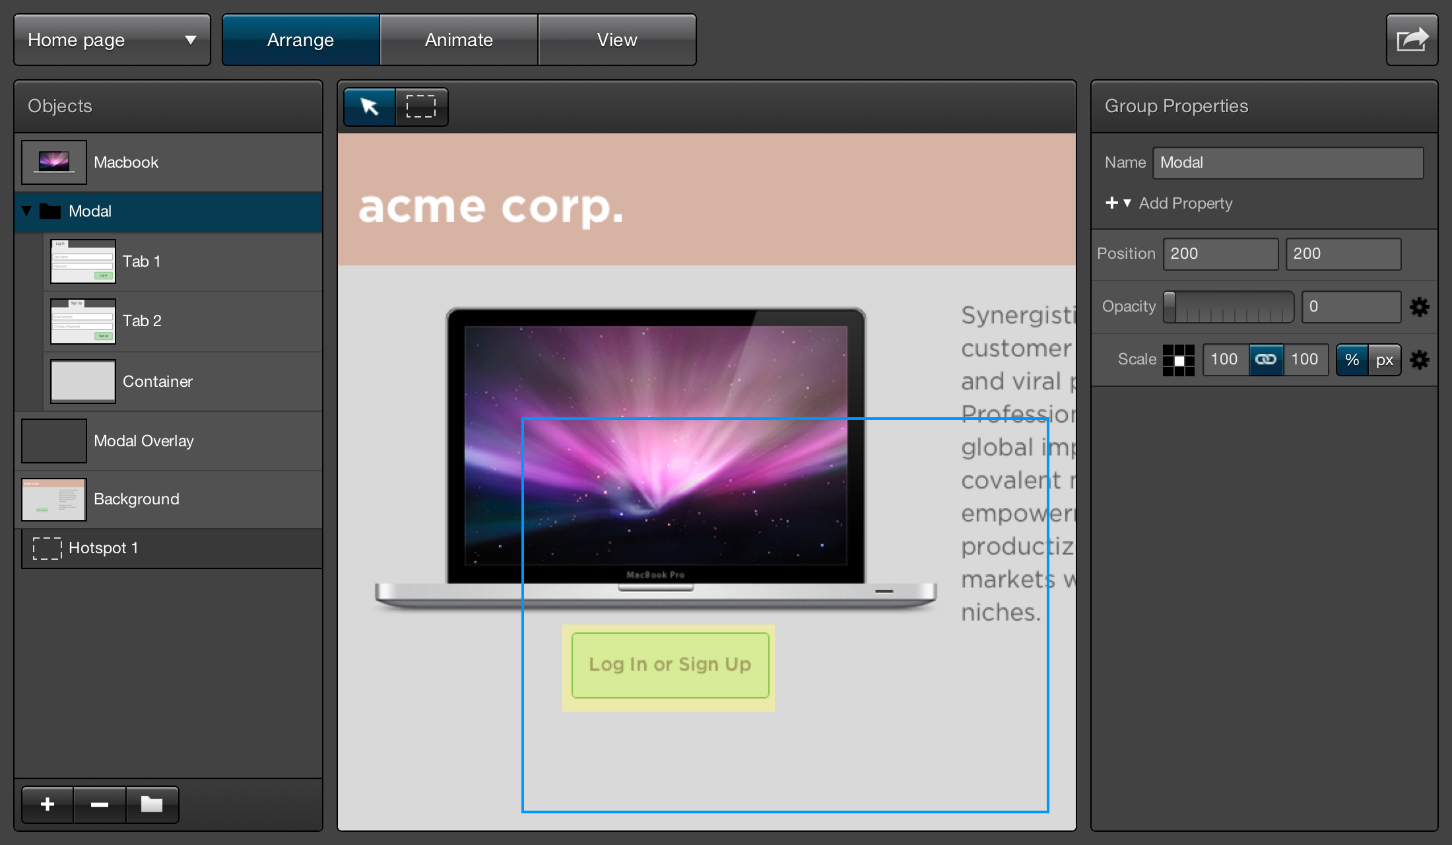
Task: Switch to the View tab
Action: 617,40
